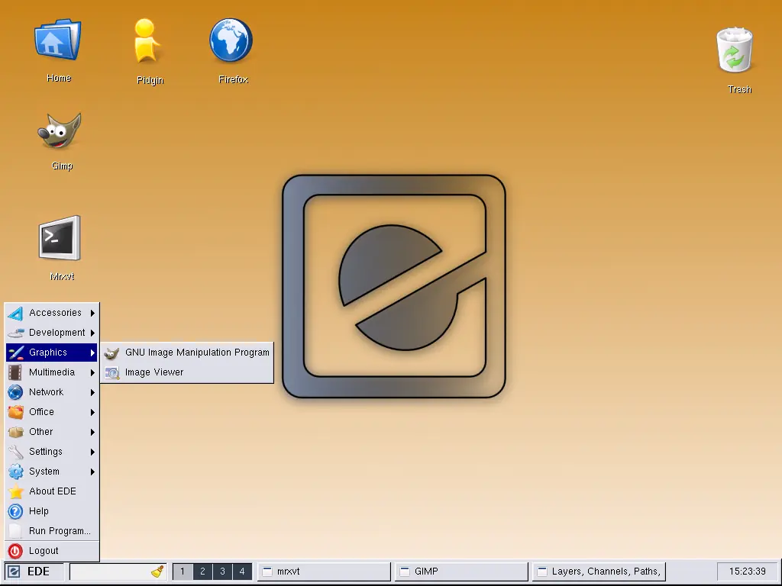Select the Multimedia text label
The height and width of the screenshot is (586, 782).
point(52,372)
